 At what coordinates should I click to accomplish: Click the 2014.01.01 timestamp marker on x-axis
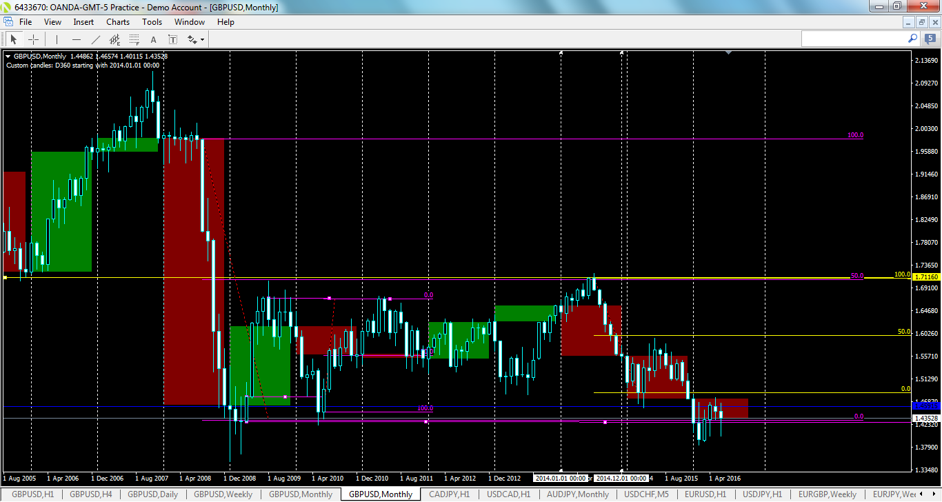[562, 478]
